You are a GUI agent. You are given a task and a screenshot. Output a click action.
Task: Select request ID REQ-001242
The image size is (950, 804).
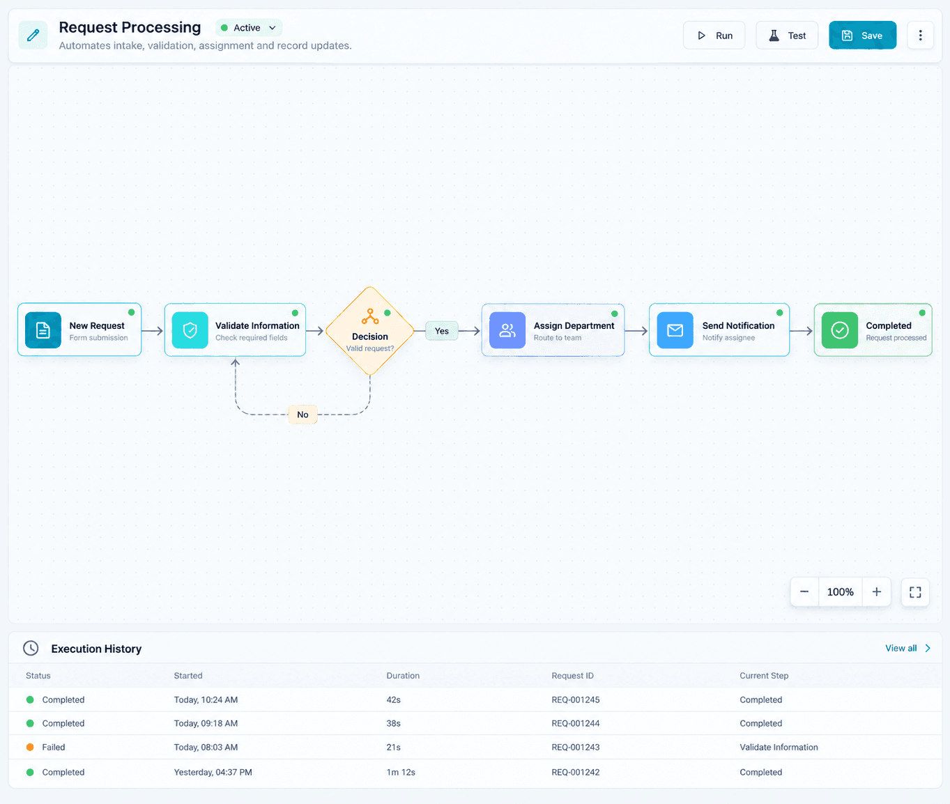coord(576,772)
